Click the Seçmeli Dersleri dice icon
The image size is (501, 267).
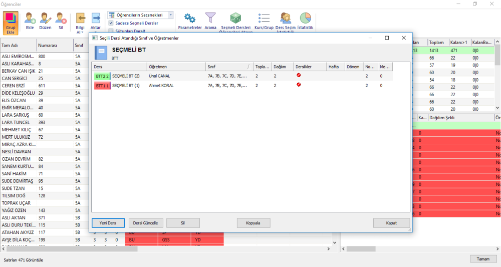(235, 18)
